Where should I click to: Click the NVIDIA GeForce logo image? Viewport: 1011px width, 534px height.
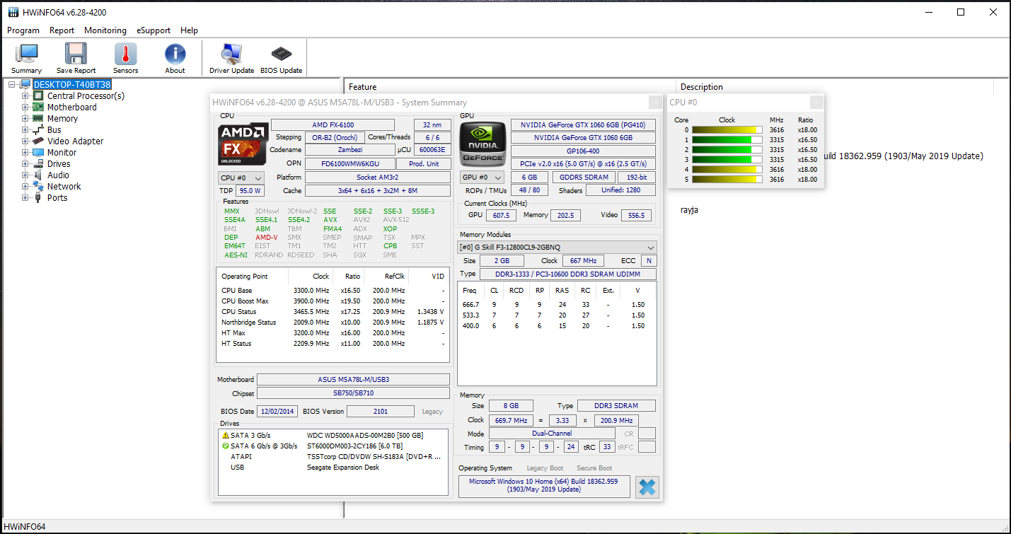coord(482,144)
